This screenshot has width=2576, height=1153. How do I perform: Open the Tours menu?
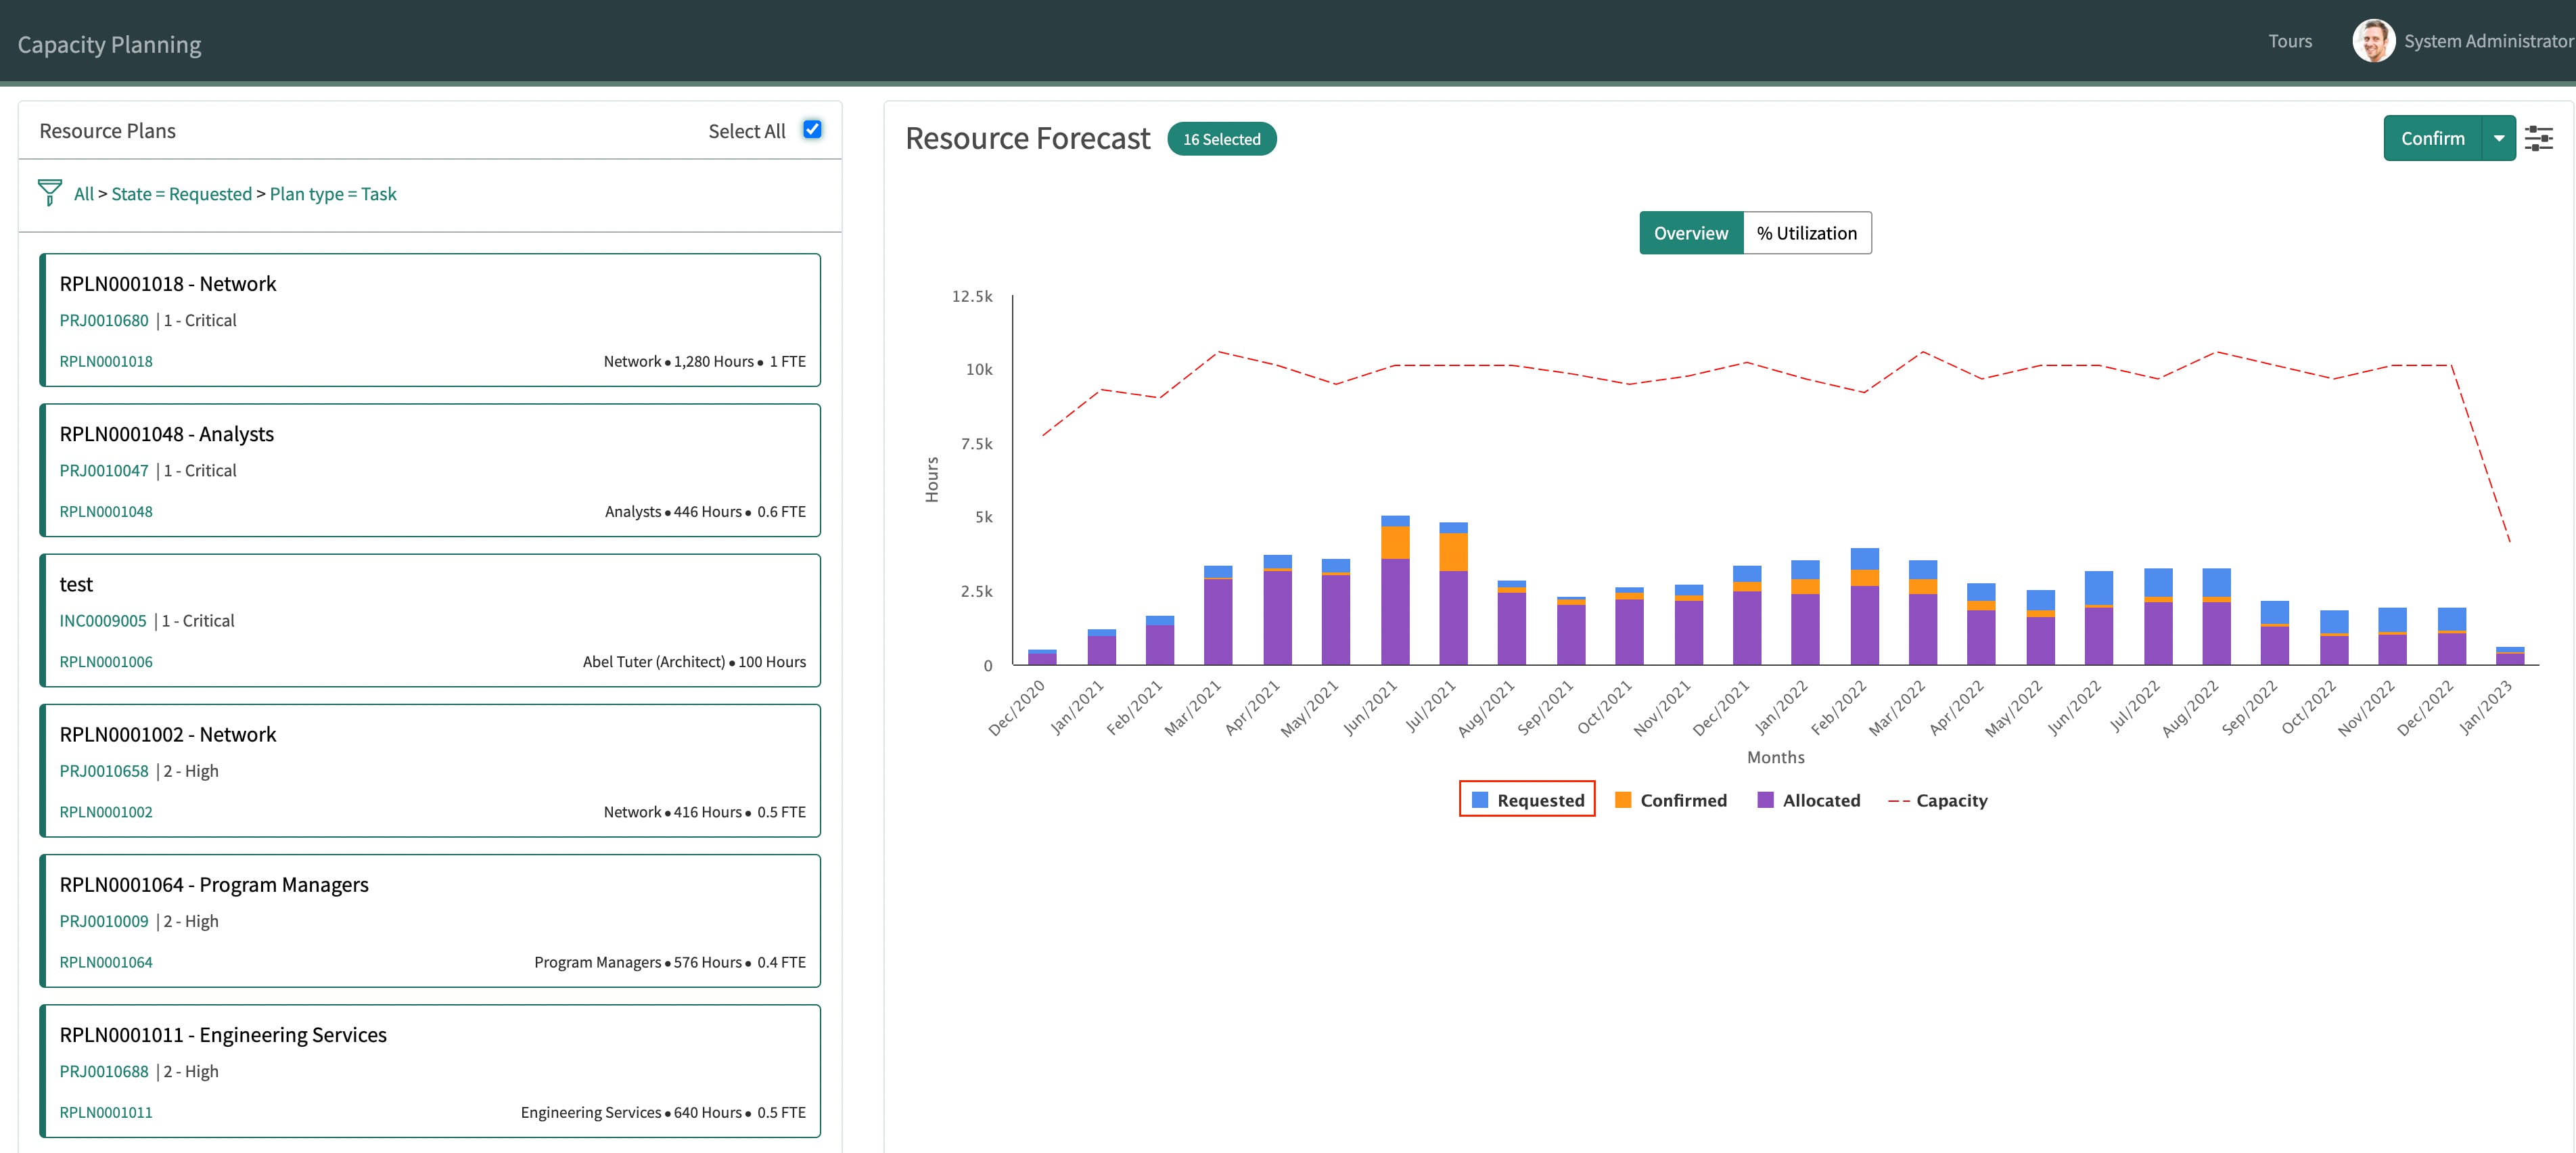(2290, 41)
